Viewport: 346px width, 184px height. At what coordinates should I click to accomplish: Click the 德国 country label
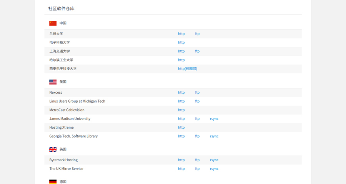(x=63, y=182)
